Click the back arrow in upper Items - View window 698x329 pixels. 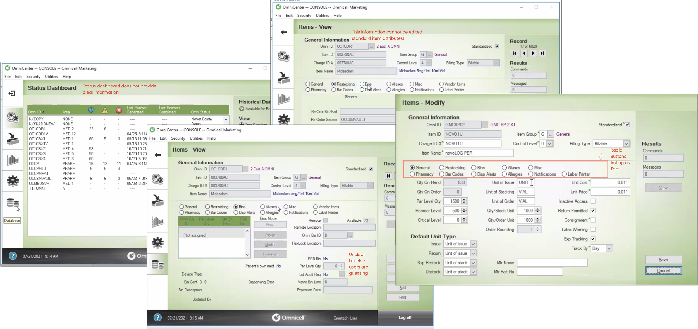(284, 32)
